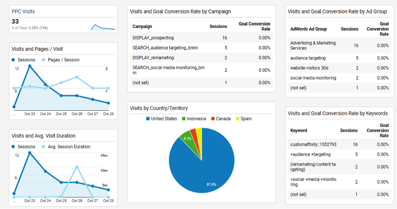Click the Indonesia green legend swatch
The width and height of the screenshot is (397, 209).
(x=184, y=119)
